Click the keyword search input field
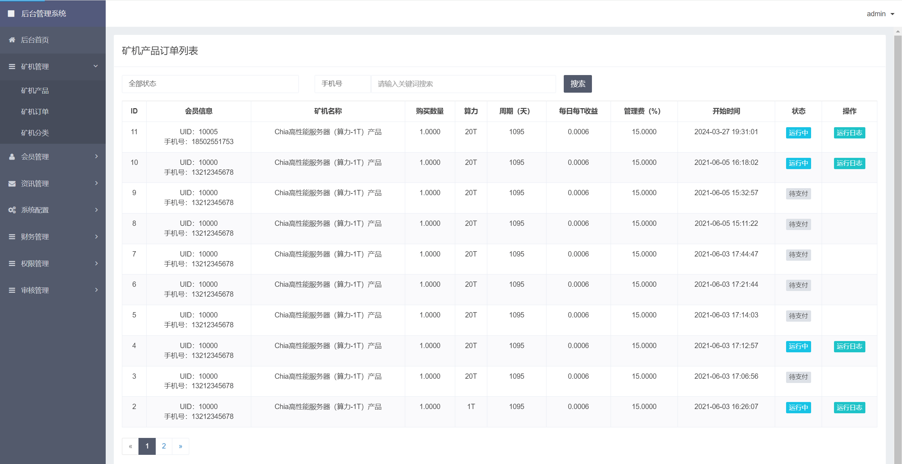 tap(463, 84)
